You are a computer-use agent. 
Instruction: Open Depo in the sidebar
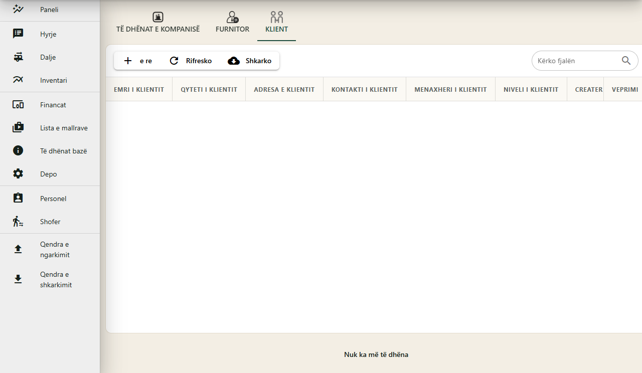point(50,174)
